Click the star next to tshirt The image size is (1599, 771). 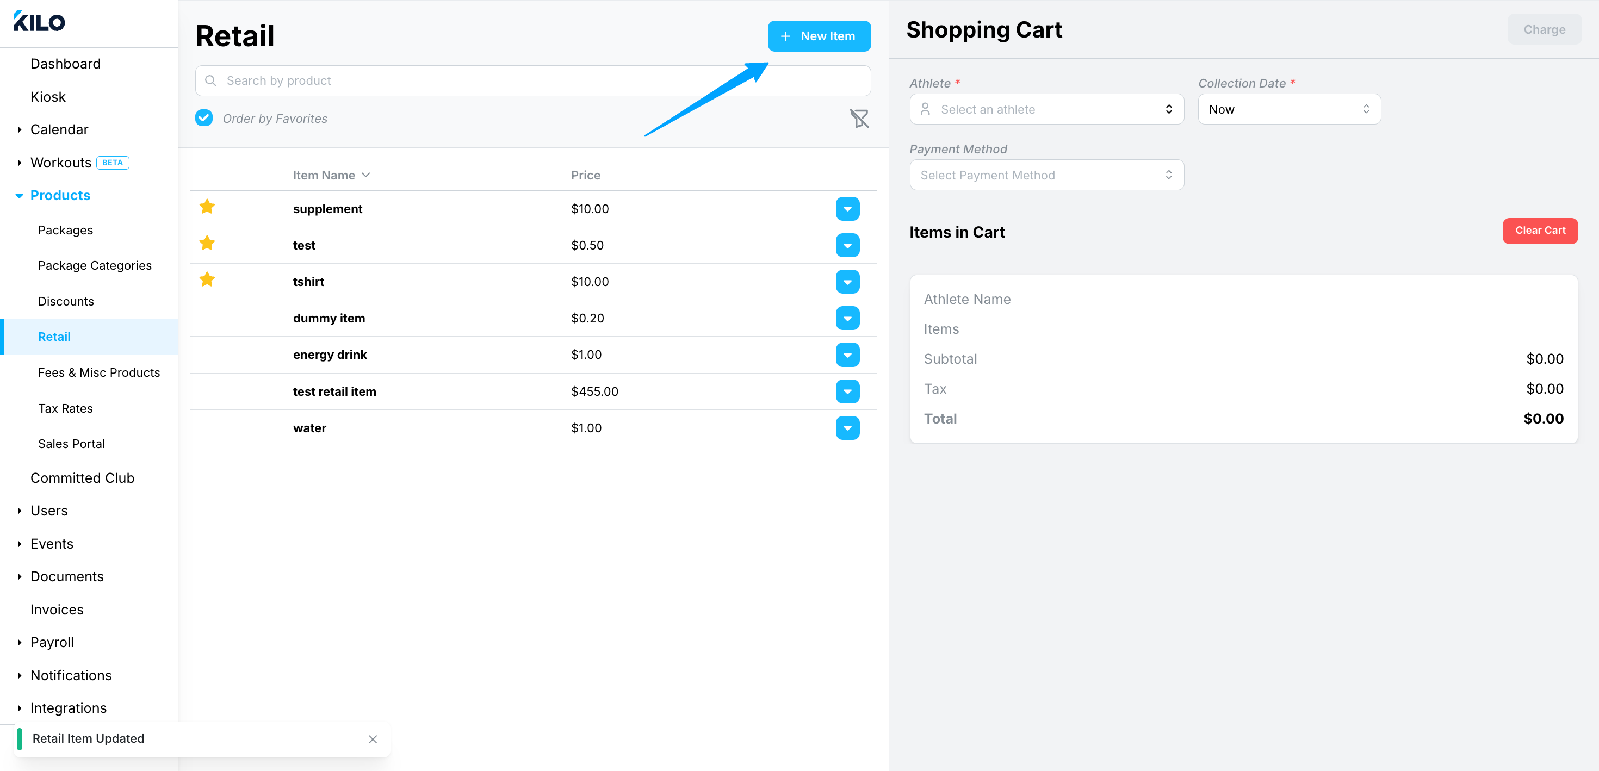coord(207,279)
